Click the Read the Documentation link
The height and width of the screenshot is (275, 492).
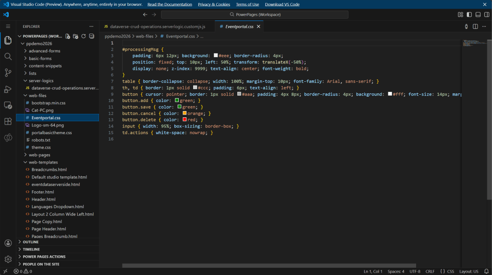pos(170,4)
